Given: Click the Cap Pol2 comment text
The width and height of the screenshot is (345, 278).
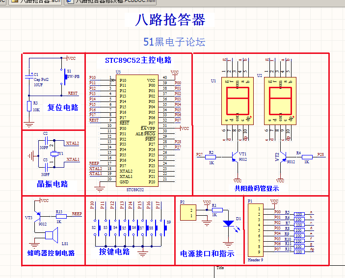Looking at the screenshot, I should [x=41, y=79].
